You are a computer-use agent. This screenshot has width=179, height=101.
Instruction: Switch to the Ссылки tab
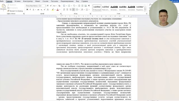tap(45, 1)
